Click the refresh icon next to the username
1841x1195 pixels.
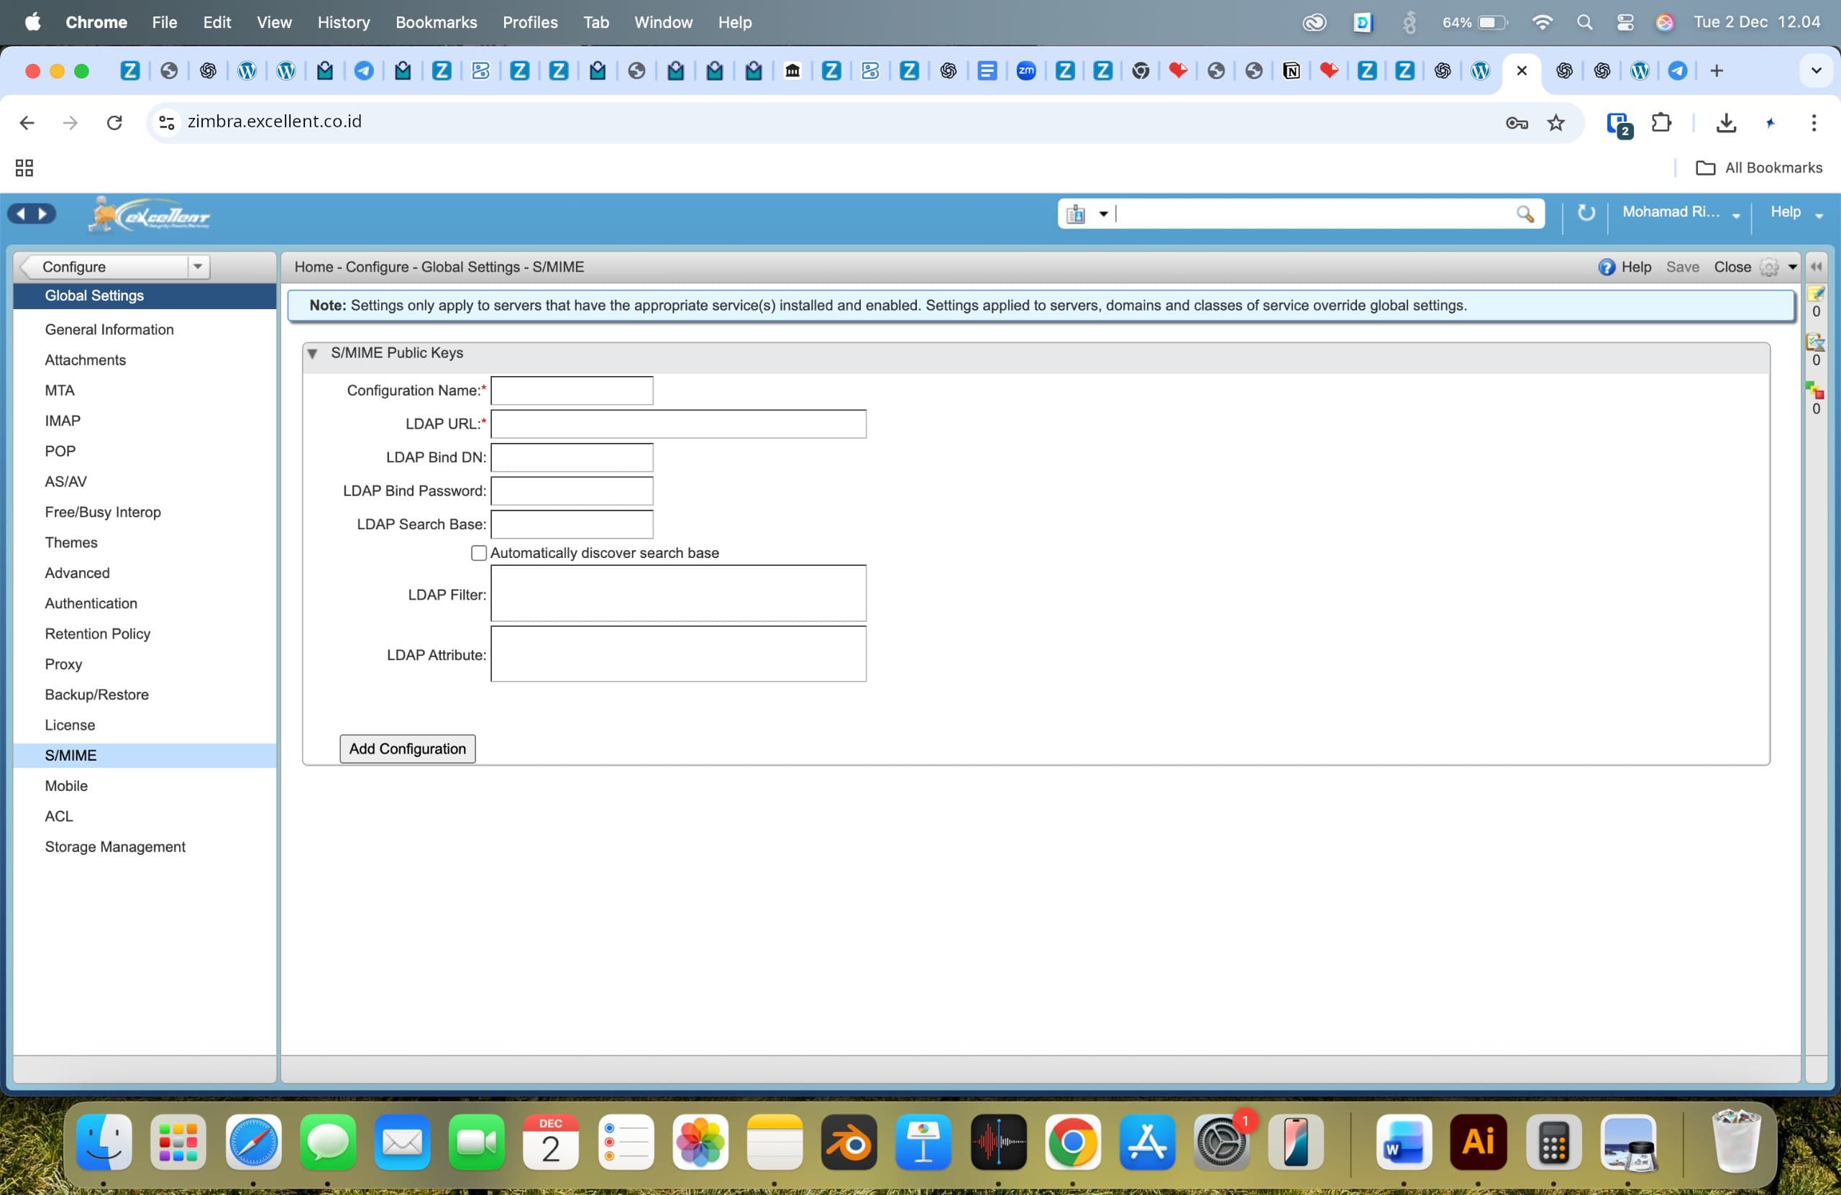1586,214
